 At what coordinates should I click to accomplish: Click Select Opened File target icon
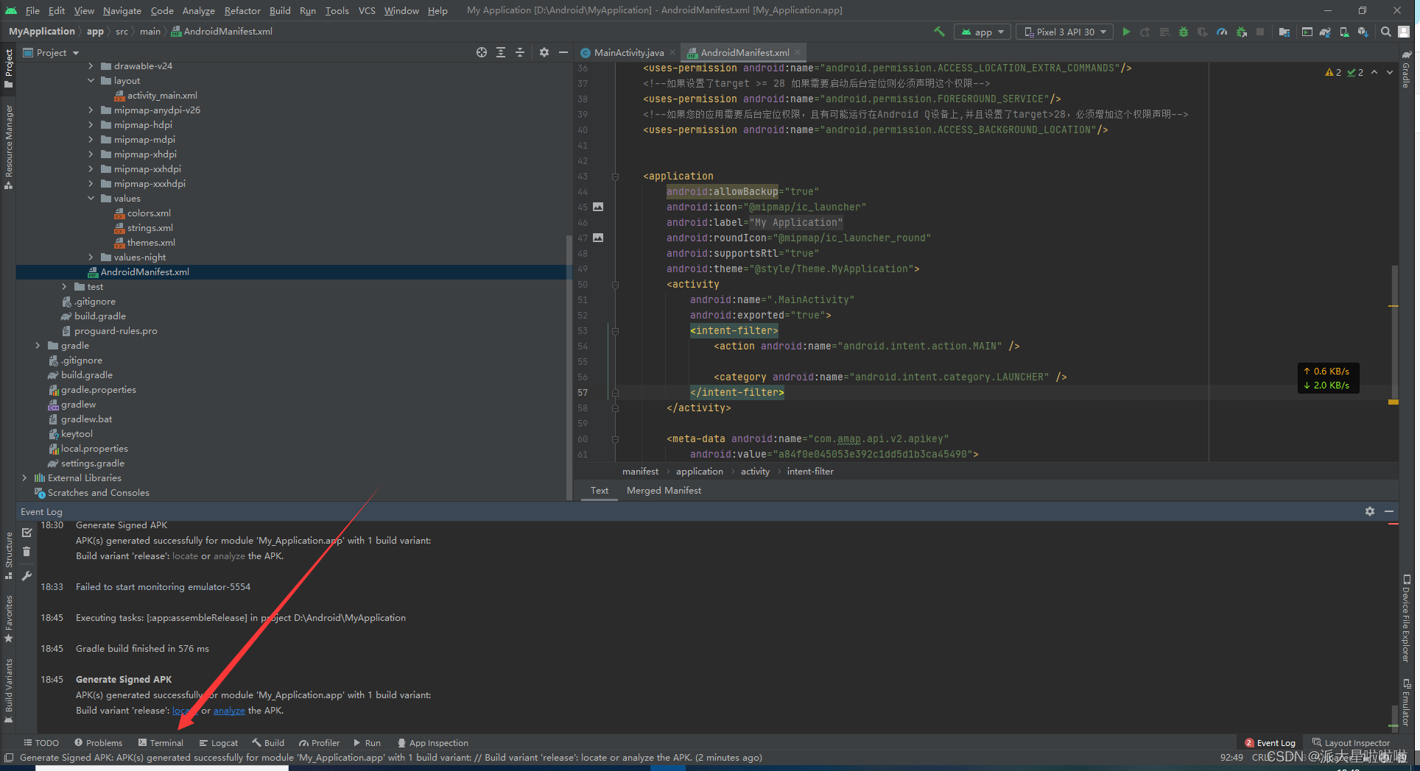(482, 52)
